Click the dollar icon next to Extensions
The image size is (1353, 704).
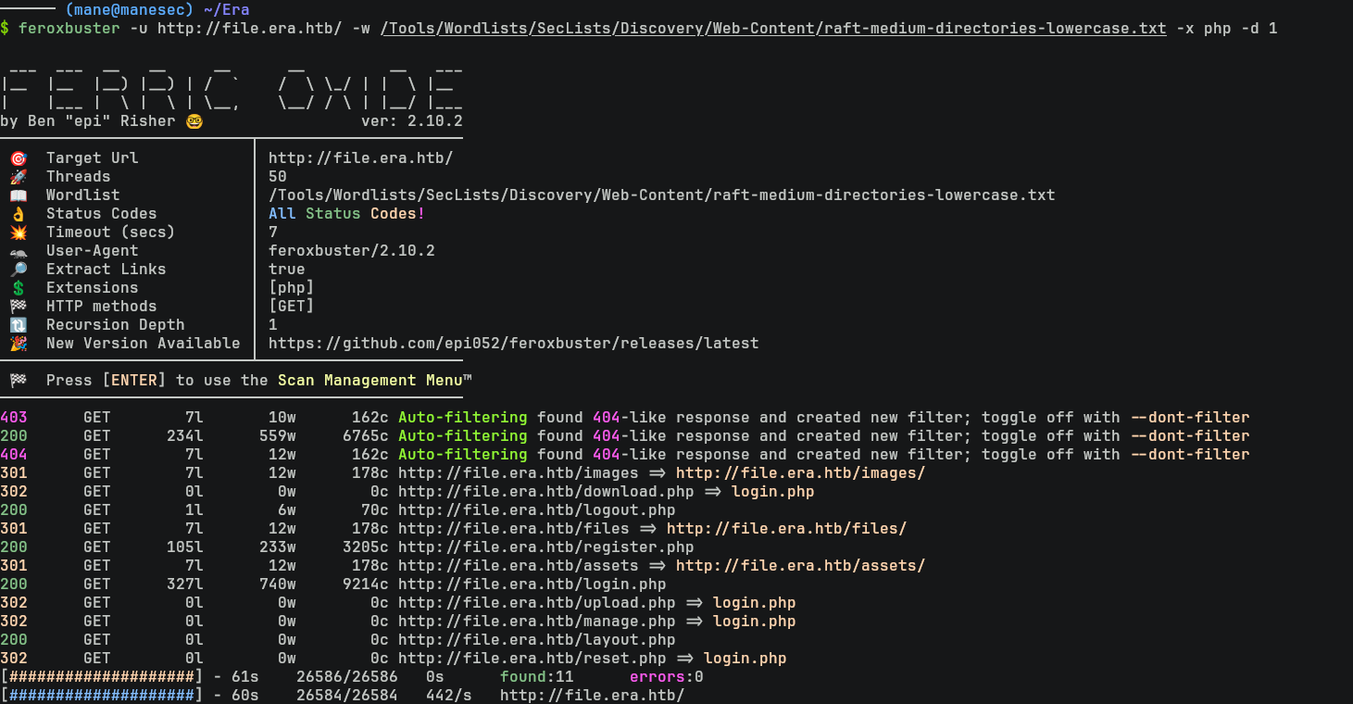[18, 288]
